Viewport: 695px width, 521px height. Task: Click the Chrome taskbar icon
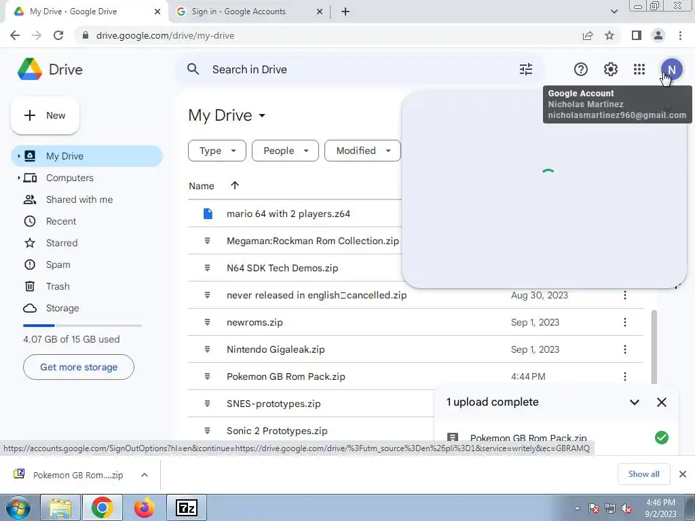(102, 507)
